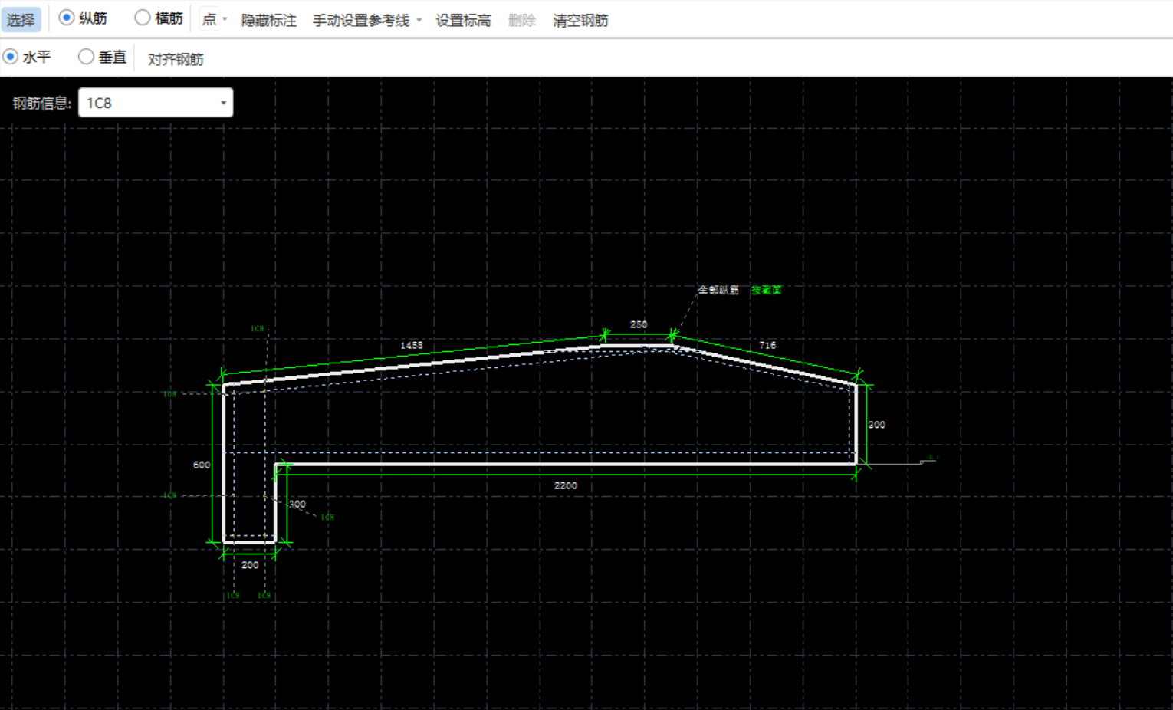Click the 选择 button in toolbar
1173x710 pixels.
(21, 20)
